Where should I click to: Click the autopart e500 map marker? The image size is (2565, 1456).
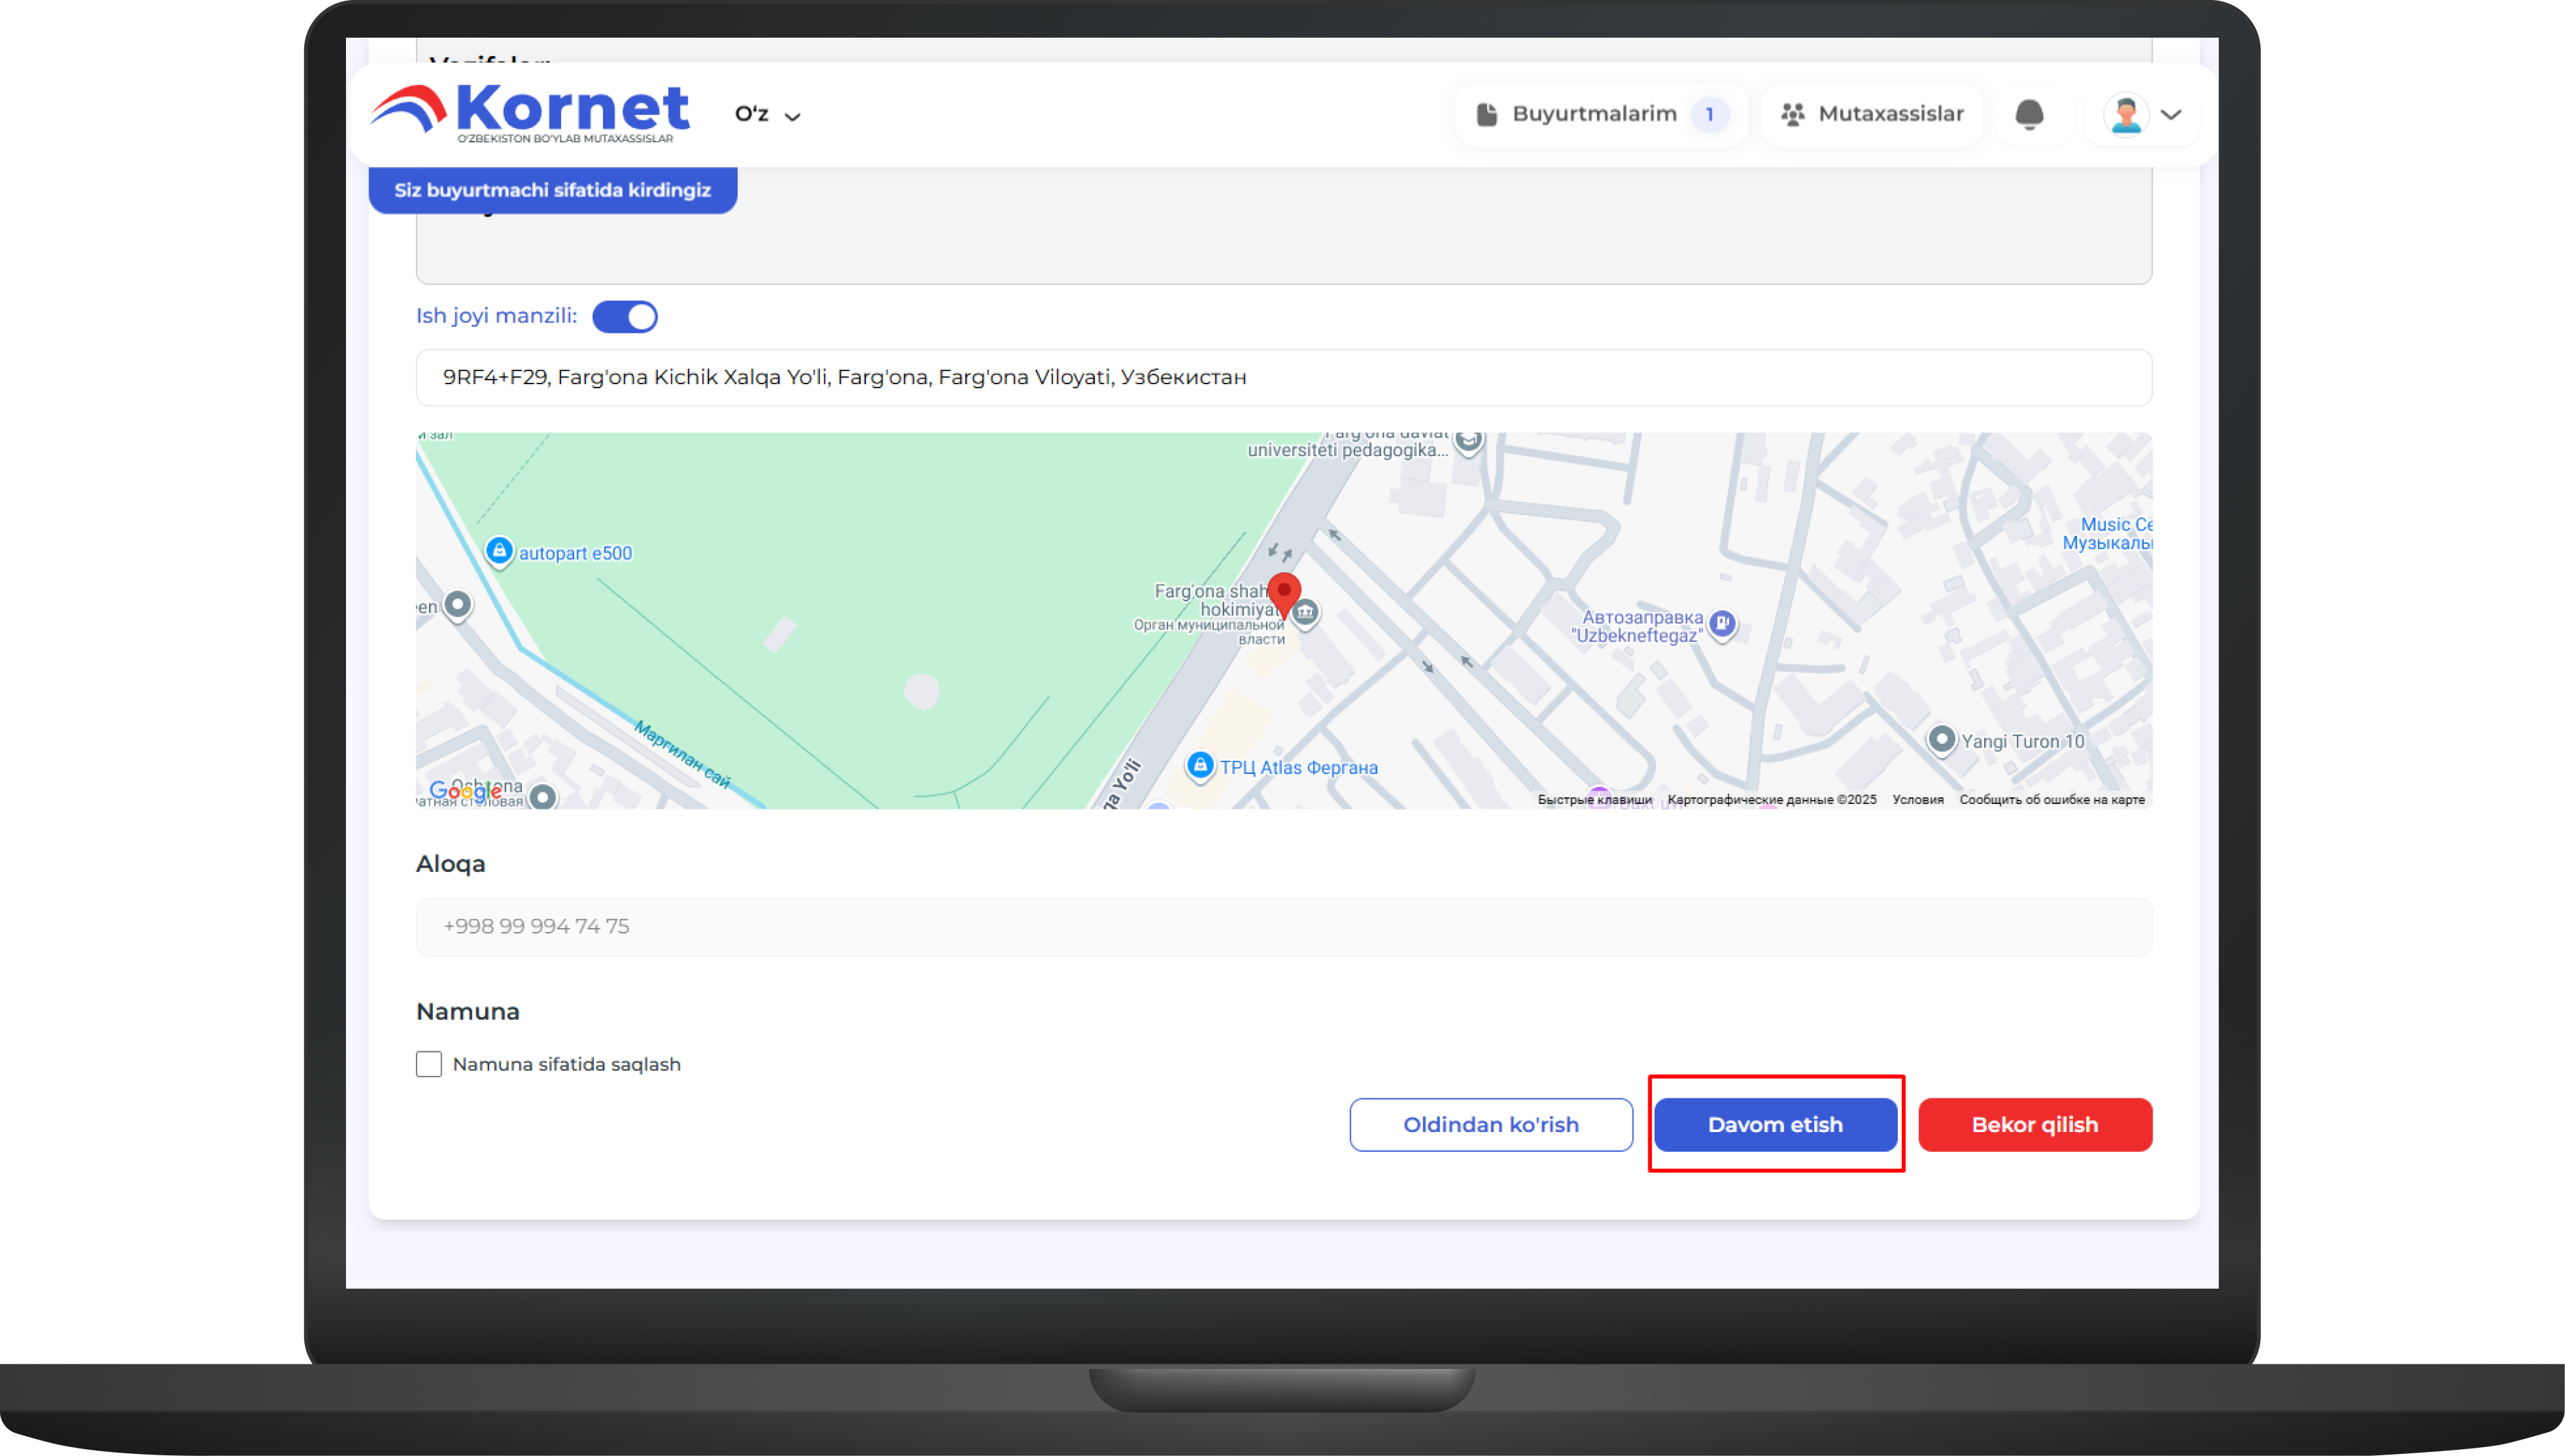pos(499,551)
